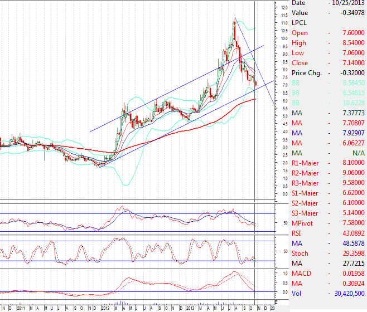Click the thick red moving average line end
This screenshot has width=367, height=312.
pyautogui.click(x=254, y=99)
